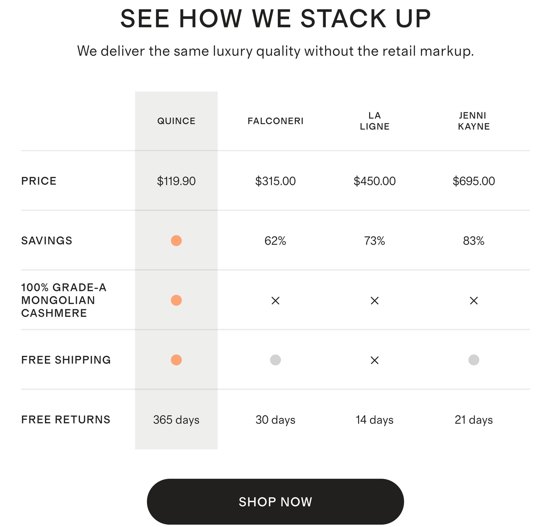Click Jenni Kayne's Mongolian cashmere X mark
Image resolution: width=551 pixels, height=527 pixels.
tap(474, 301)
